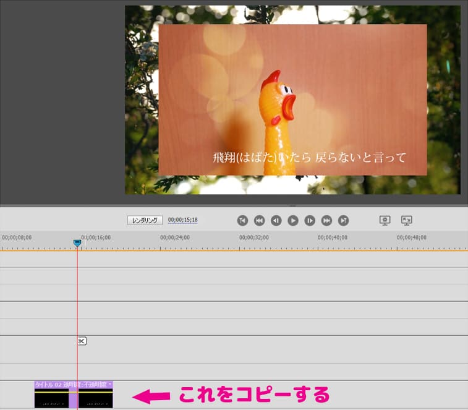Jump to the next edit point

(327, 220)
